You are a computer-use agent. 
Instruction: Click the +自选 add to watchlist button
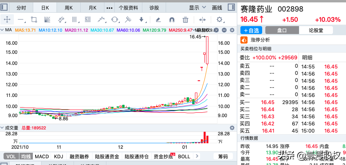pyautogui.click(x=251, y=30)
